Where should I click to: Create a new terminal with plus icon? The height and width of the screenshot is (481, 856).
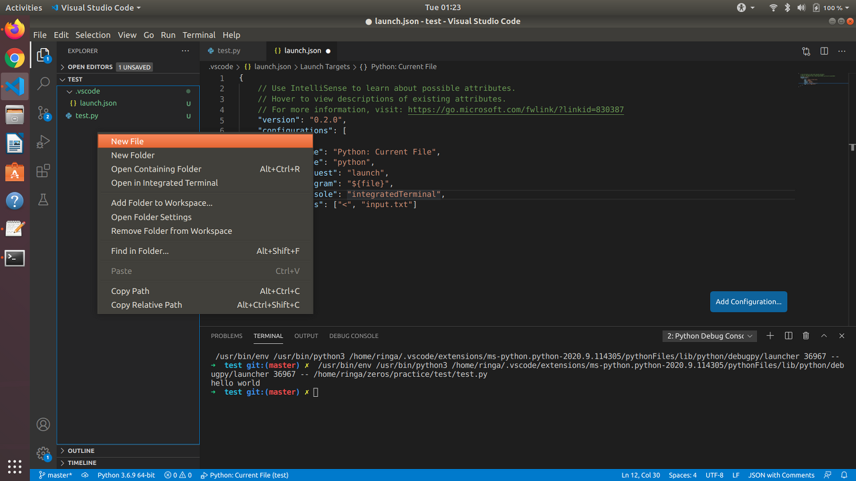point(770,336)
